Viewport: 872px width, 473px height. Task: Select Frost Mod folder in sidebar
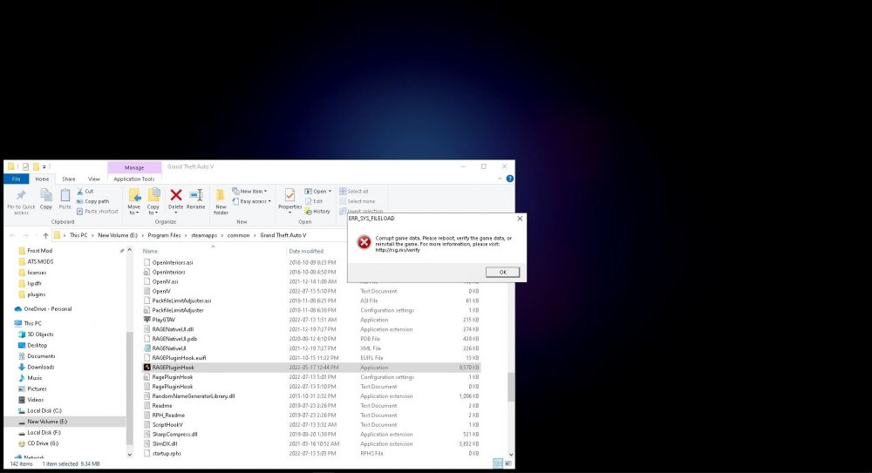click(x=39, y=251)
